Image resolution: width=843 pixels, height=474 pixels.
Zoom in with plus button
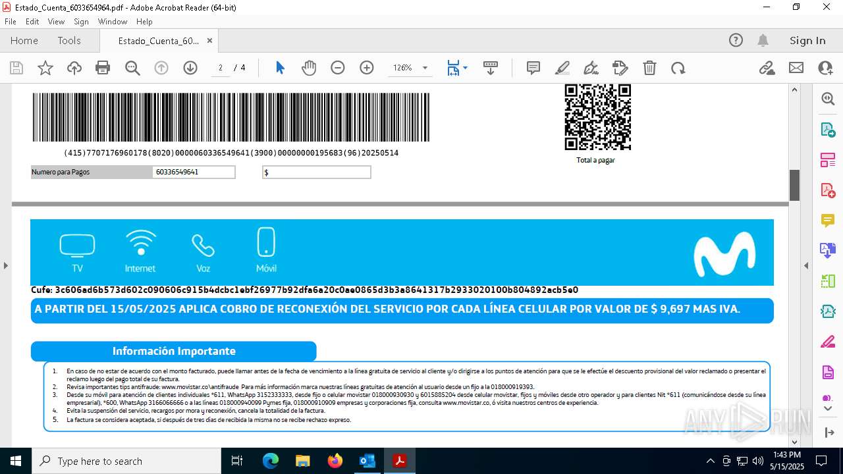coord(367,68)
